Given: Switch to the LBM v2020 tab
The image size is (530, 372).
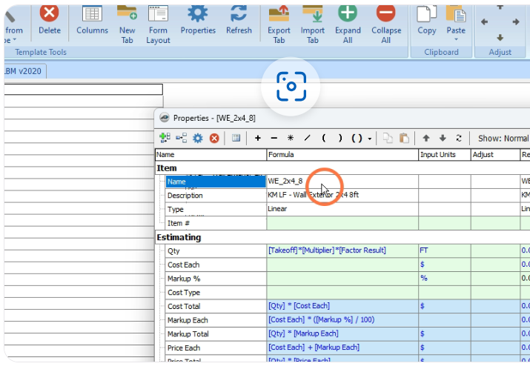Looking at the screenshot, I should pyautogui.click(x=23, y=70).
